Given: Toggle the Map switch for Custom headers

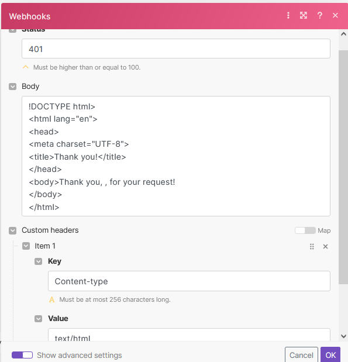Looking at the screenshot, I should pyautogui.click(x=305, y=230).
